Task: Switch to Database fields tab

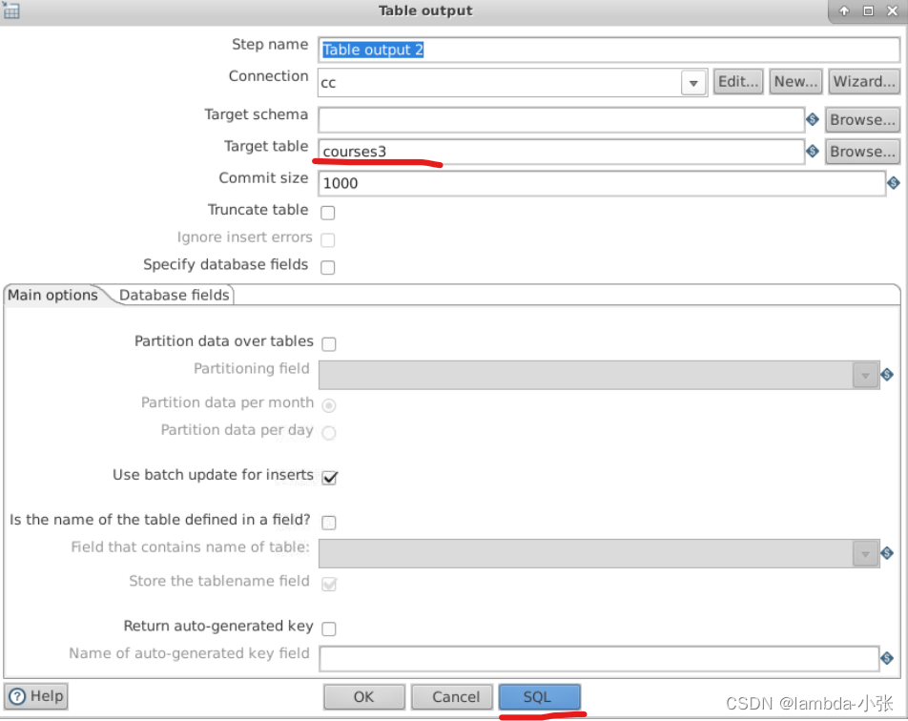Action: 175,295
